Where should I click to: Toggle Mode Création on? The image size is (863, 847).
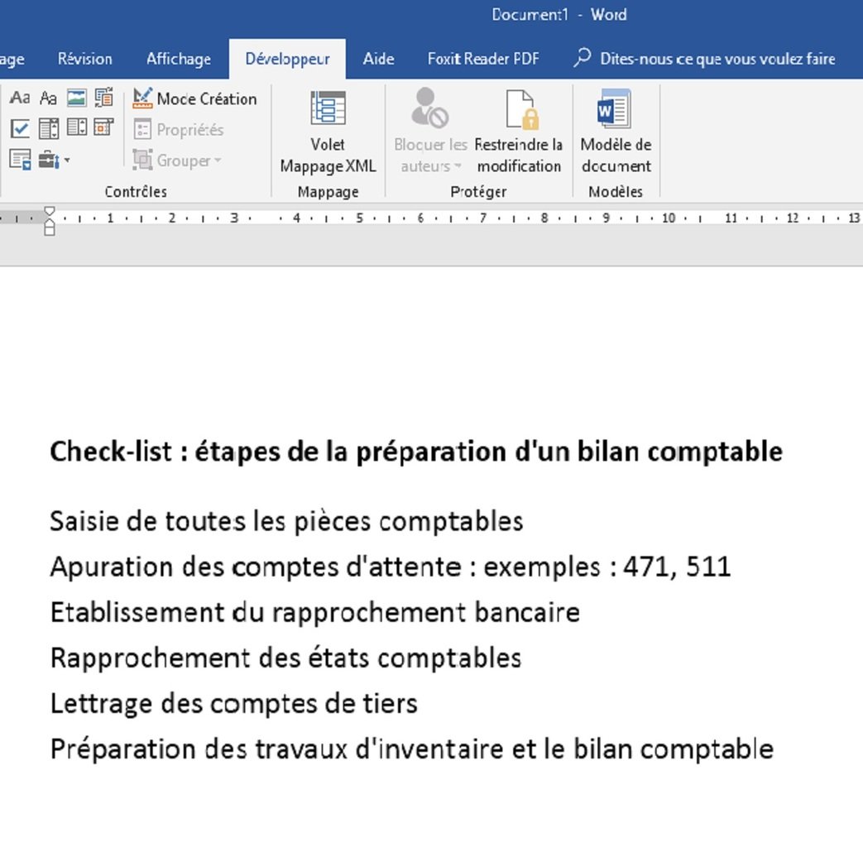coord(194,98)
